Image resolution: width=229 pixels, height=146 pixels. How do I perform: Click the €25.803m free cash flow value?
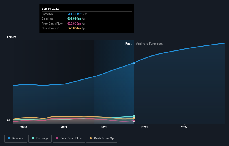pos(74,23)
